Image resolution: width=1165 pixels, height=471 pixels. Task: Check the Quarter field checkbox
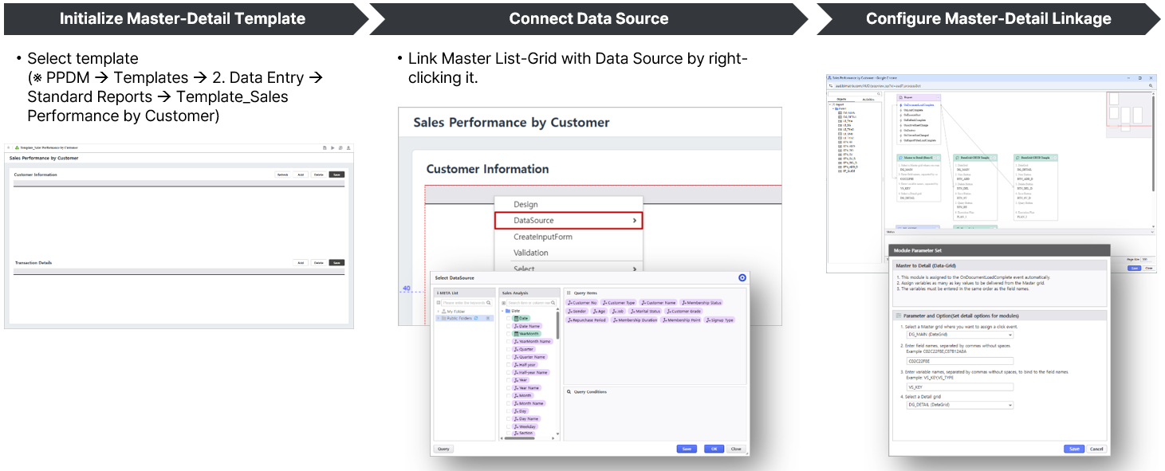[508, 349]
